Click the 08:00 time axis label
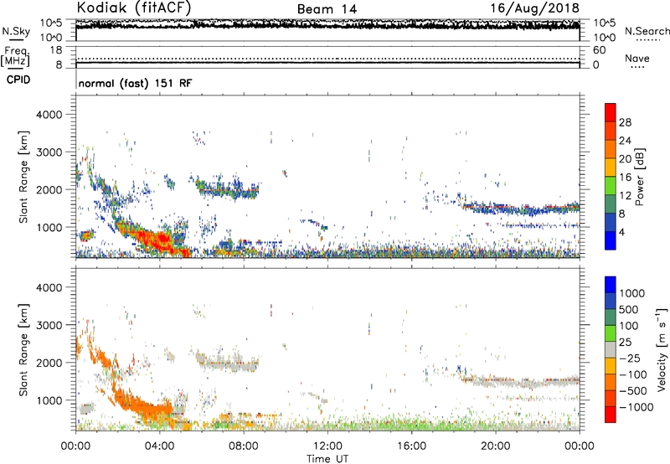 pyautogui.click(x=244, y=446)
